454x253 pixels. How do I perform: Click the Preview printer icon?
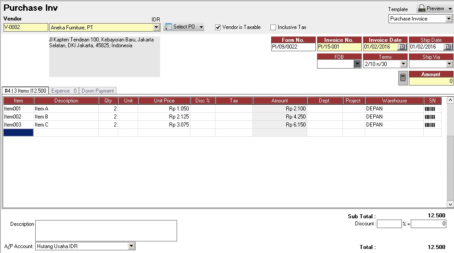(421, 8)
